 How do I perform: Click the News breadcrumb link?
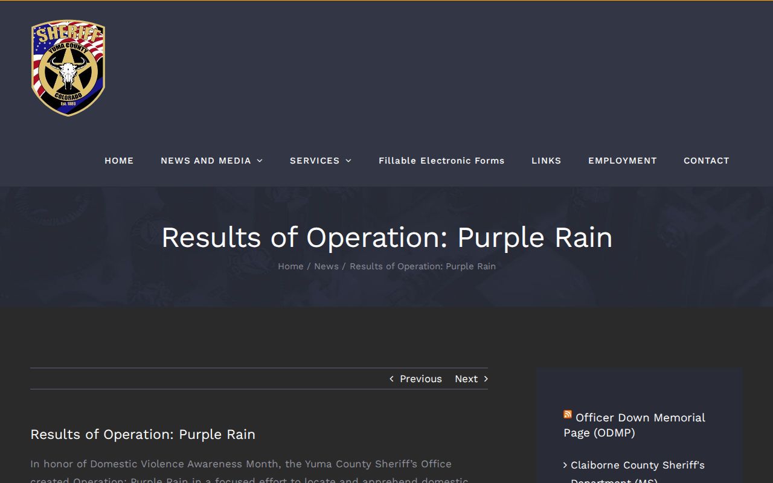click(326, 266)
